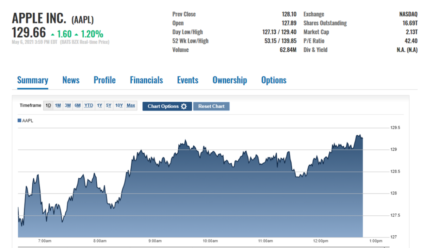Click the 127.89 open value
The image size is (422, 248).
[289, 23]
